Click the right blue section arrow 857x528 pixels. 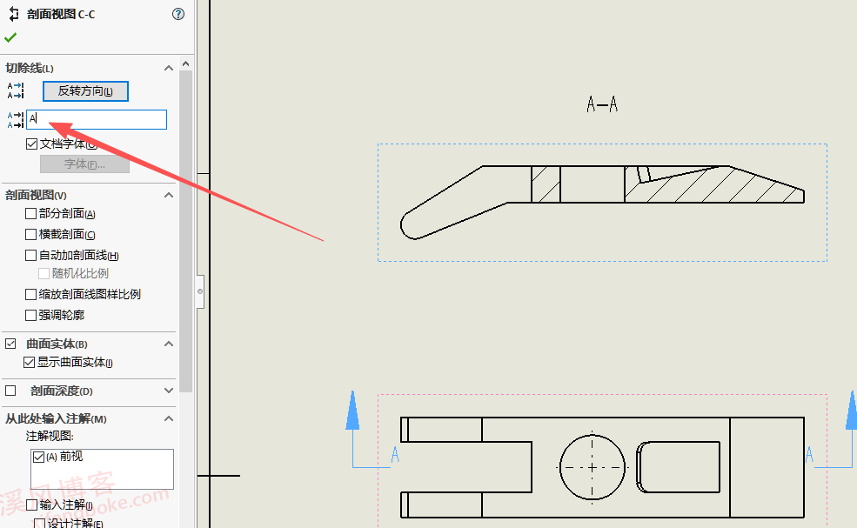point(852,411)
